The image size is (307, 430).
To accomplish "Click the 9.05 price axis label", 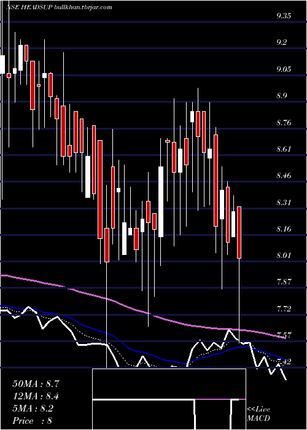I will tap(284, 69).
